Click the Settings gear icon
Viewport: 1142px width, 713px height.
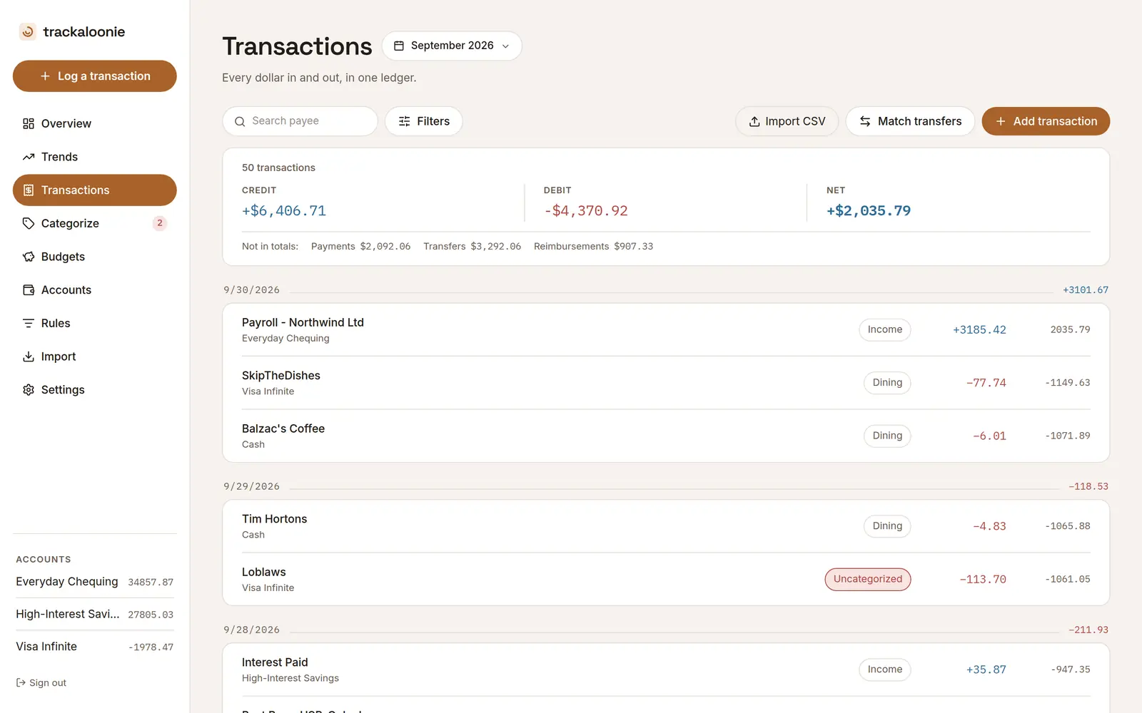[x=29, y=390]
